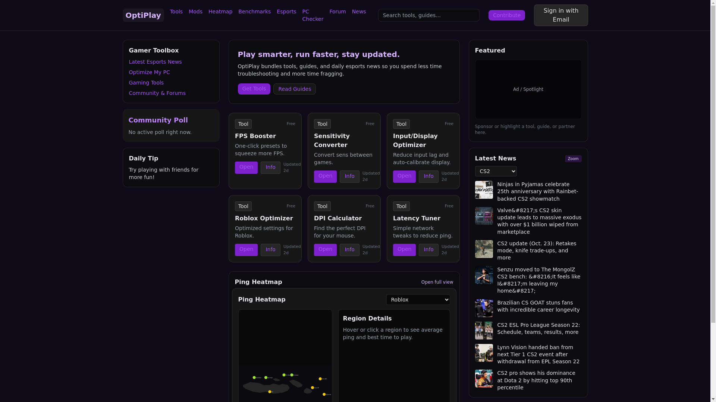
Task: Click the Daily Tip heading
Action: click(144, 159)
